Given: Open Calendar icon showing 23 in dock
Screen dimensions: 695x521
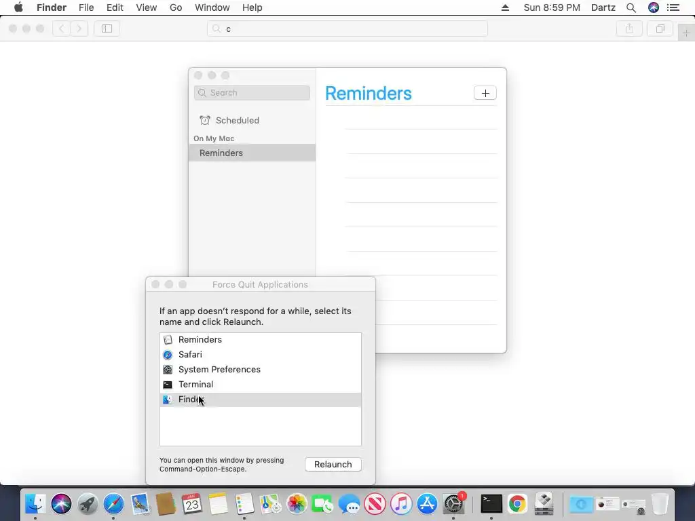Looking at the screenshot, I should pos(192,504).
